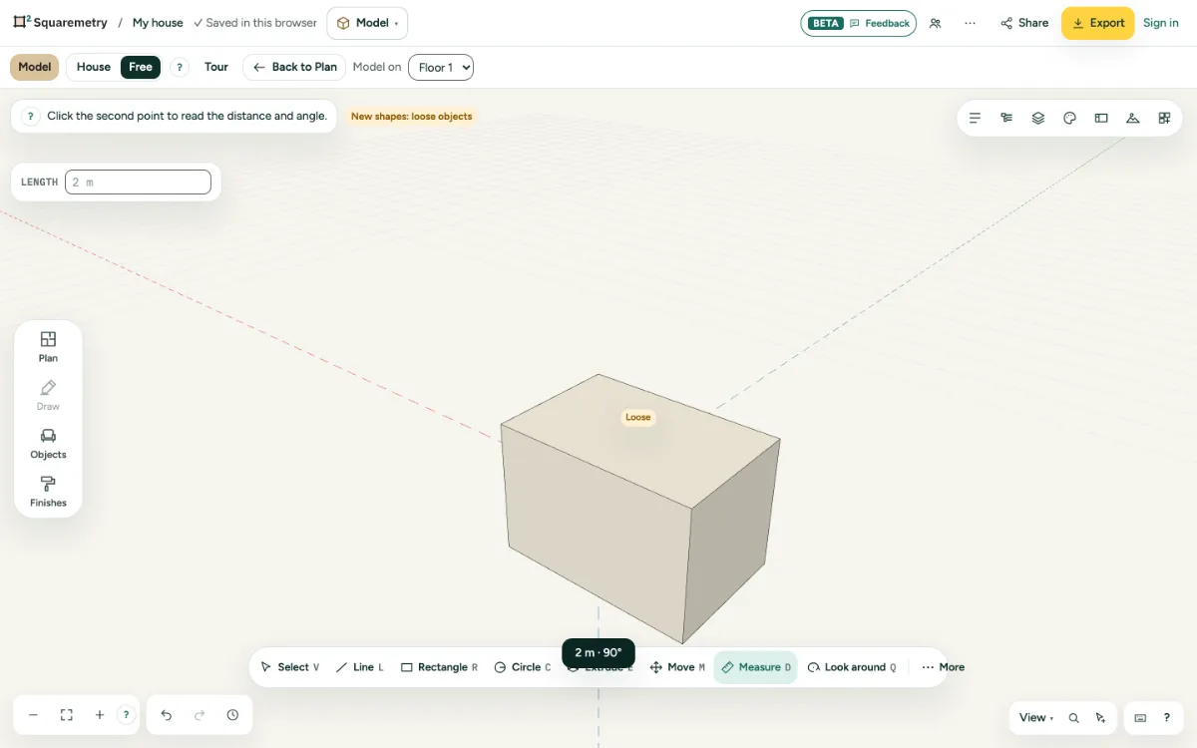
Task: Choose the Rectangle tool
Action: coord(439,667)
